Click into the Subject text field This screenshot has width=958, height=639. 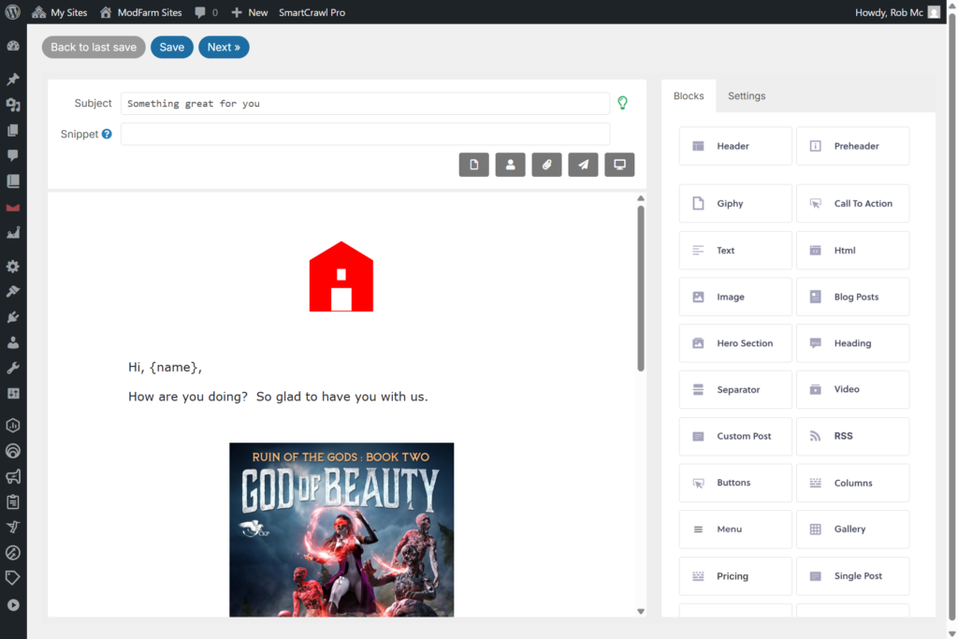(x=365, y=104)
